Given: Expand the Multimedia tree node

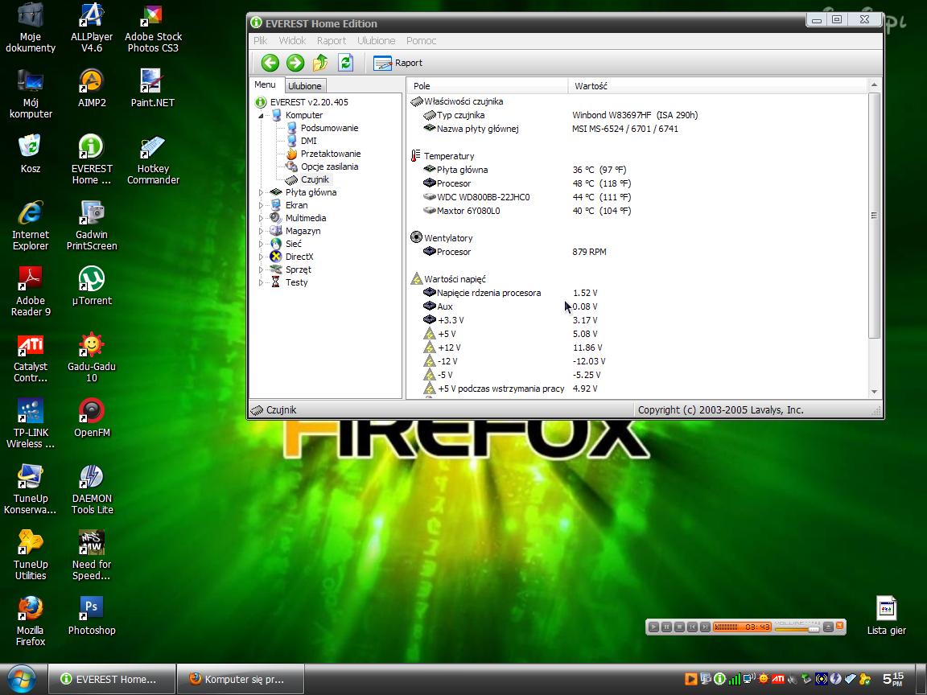Looking at the screenshot, I should pyautogui.click(x=261, y=218).
